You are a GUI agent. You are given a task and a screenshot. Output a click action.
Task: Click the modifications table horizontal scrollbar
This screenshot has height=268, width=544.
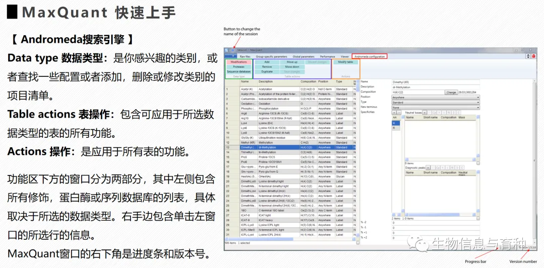click(290, 239)
